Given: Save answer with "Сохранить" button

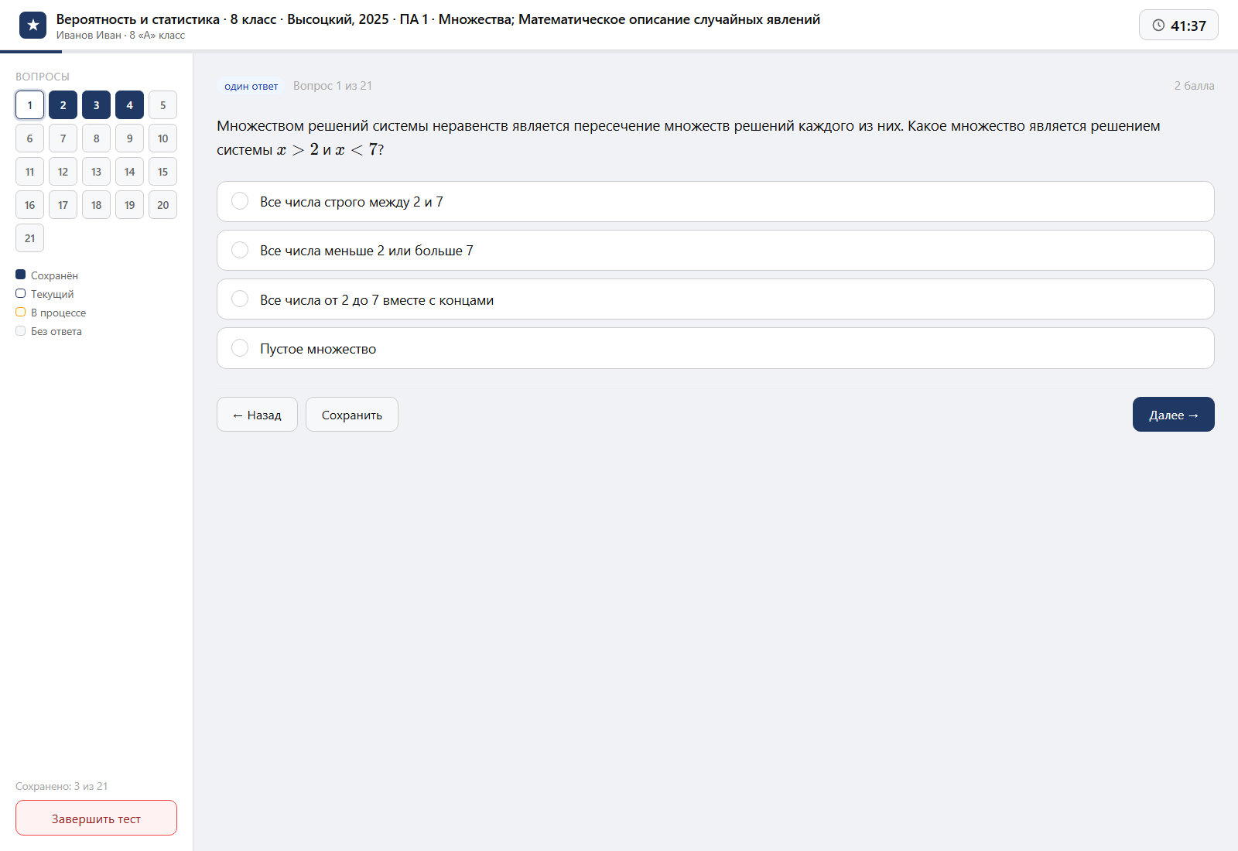Looking at the screenshot, I should click(352, 415).
